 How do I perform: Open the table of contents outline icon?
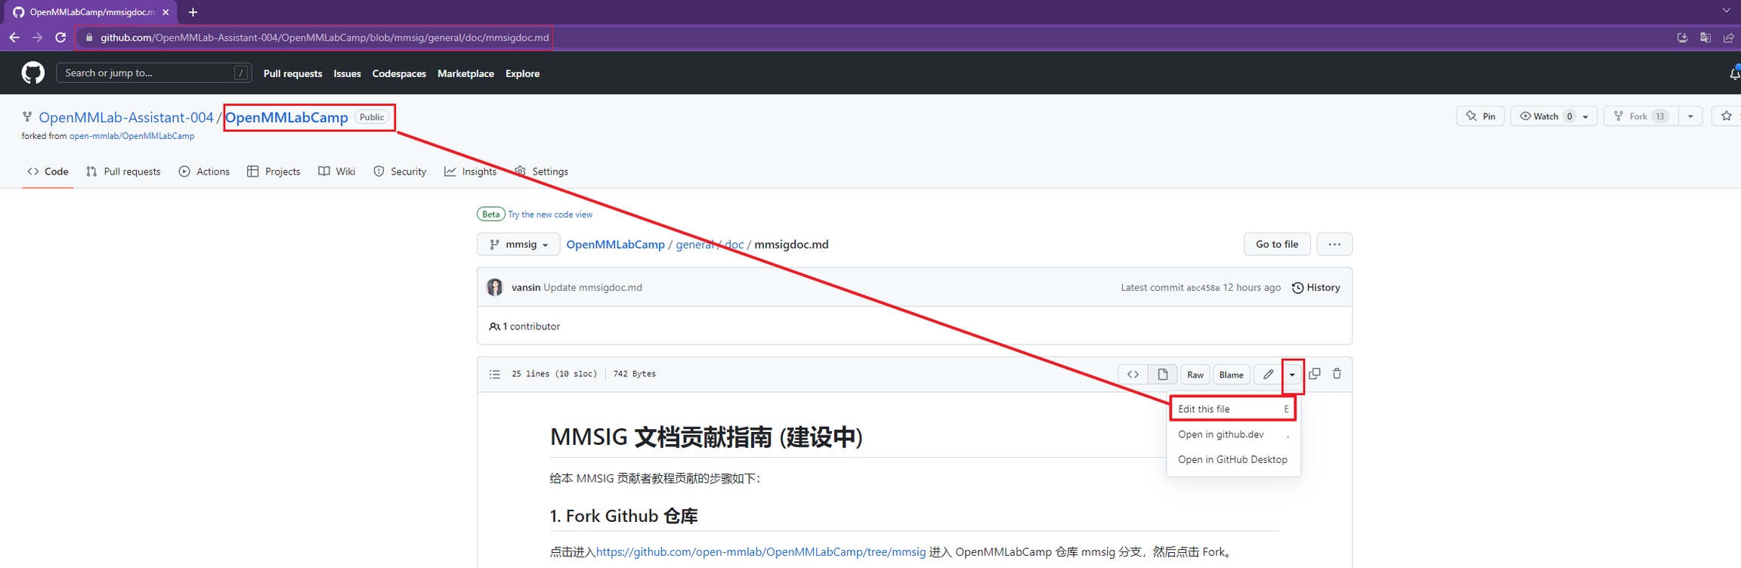click(495, 374)
